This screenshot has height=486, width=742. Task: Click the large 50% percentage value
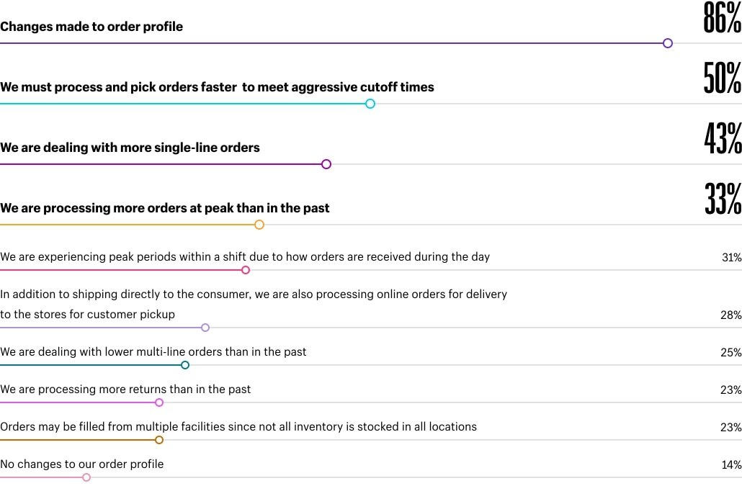pos(722,78)
